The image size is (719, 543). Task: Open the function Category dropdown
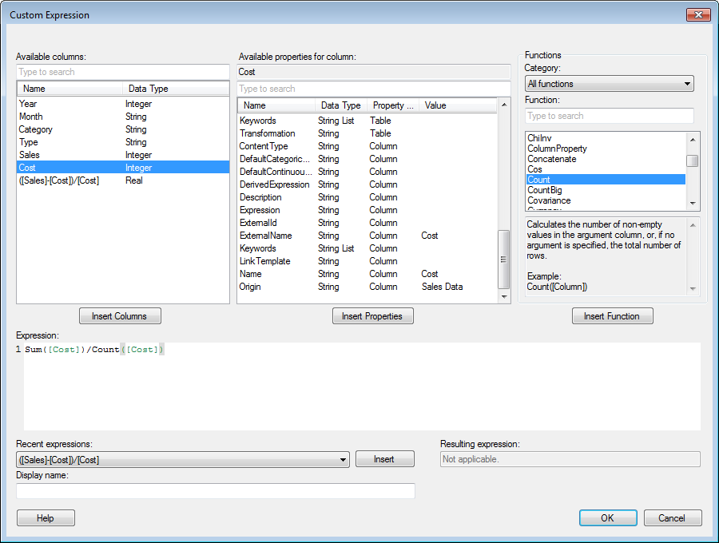point(609,84)
